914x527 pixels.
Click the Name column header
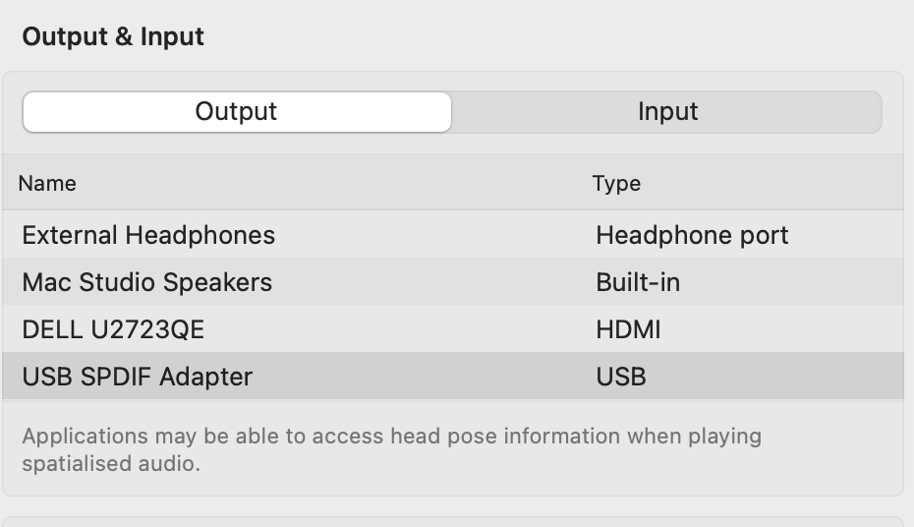47,183
